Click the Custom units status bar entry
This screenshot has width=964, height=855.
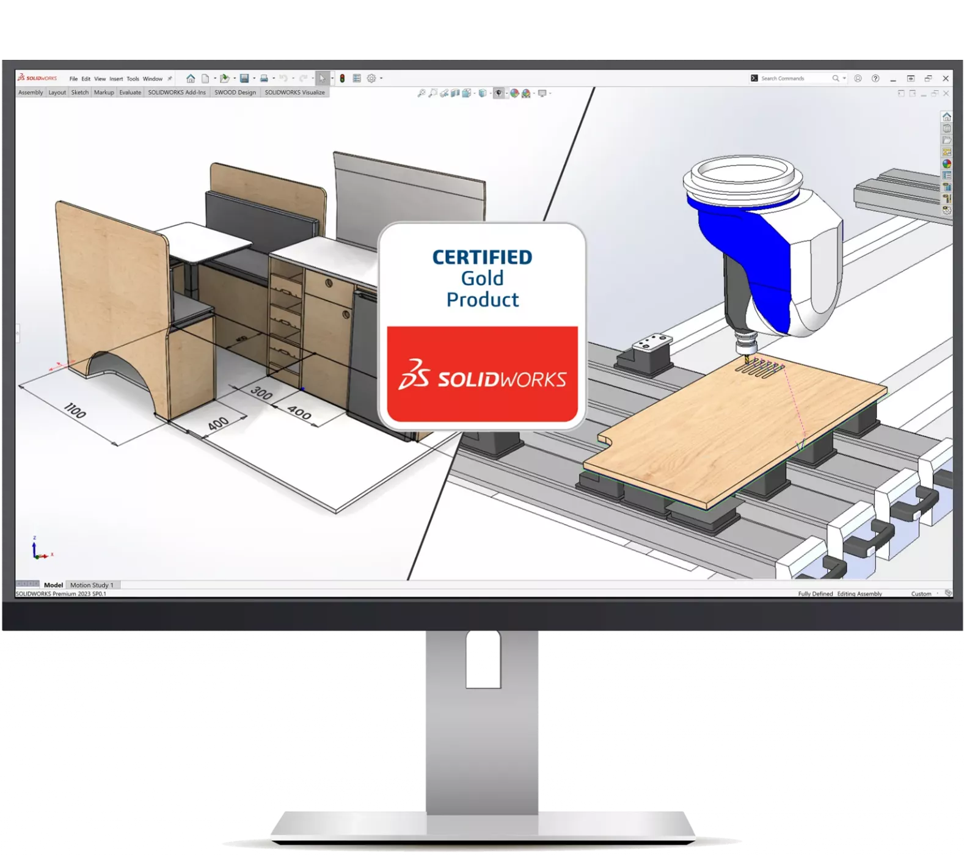pos(921,594)
